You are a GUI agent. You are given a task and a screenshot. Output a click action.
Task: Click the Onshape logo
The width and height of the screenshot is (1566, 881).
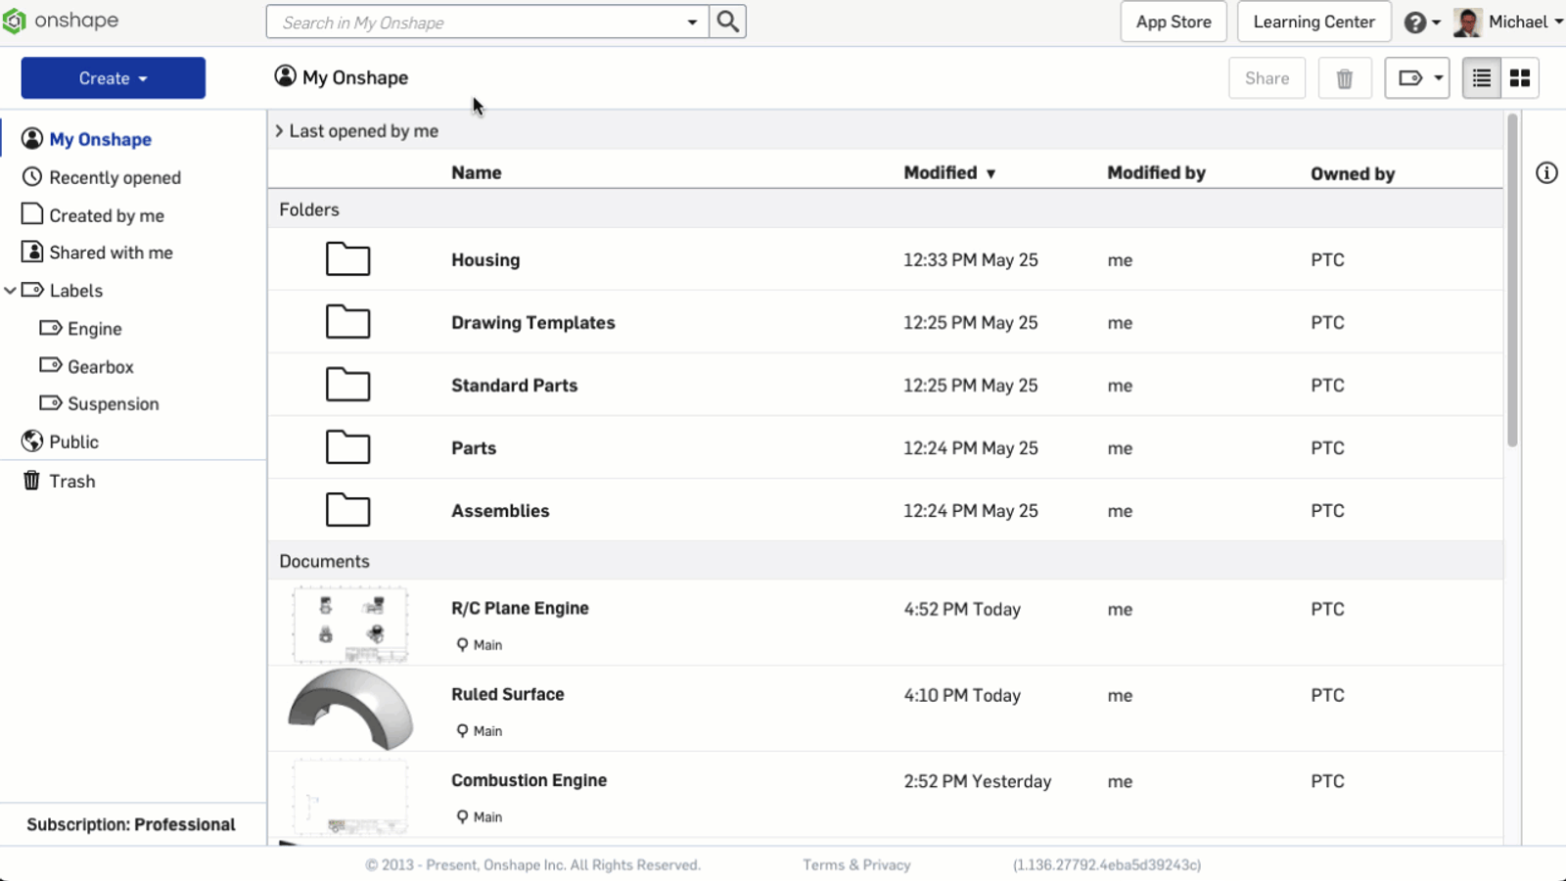(61, 21)
